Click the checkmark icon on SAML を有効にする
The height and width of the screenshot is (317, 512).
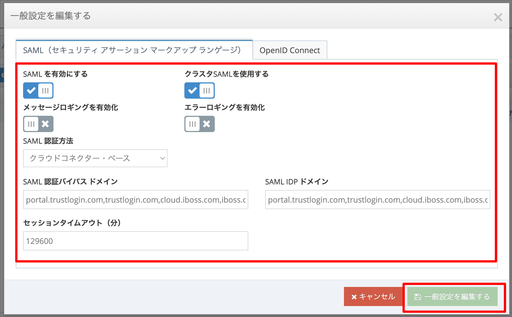[x=31, y=90]
